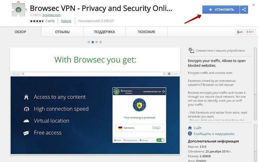The height and width of the screenshot is (162, 258).
Task: Click the Browsec shield globe in preview
Action: 139,105
